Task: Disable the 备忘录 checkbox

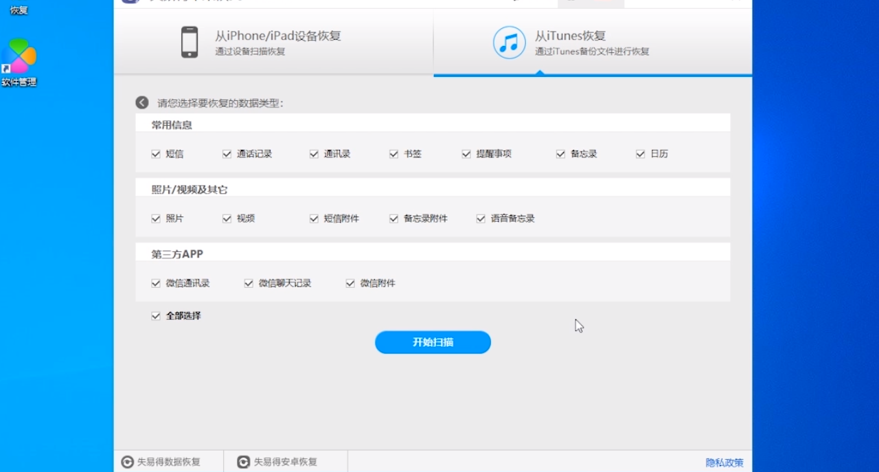Action: pos(561,154)
